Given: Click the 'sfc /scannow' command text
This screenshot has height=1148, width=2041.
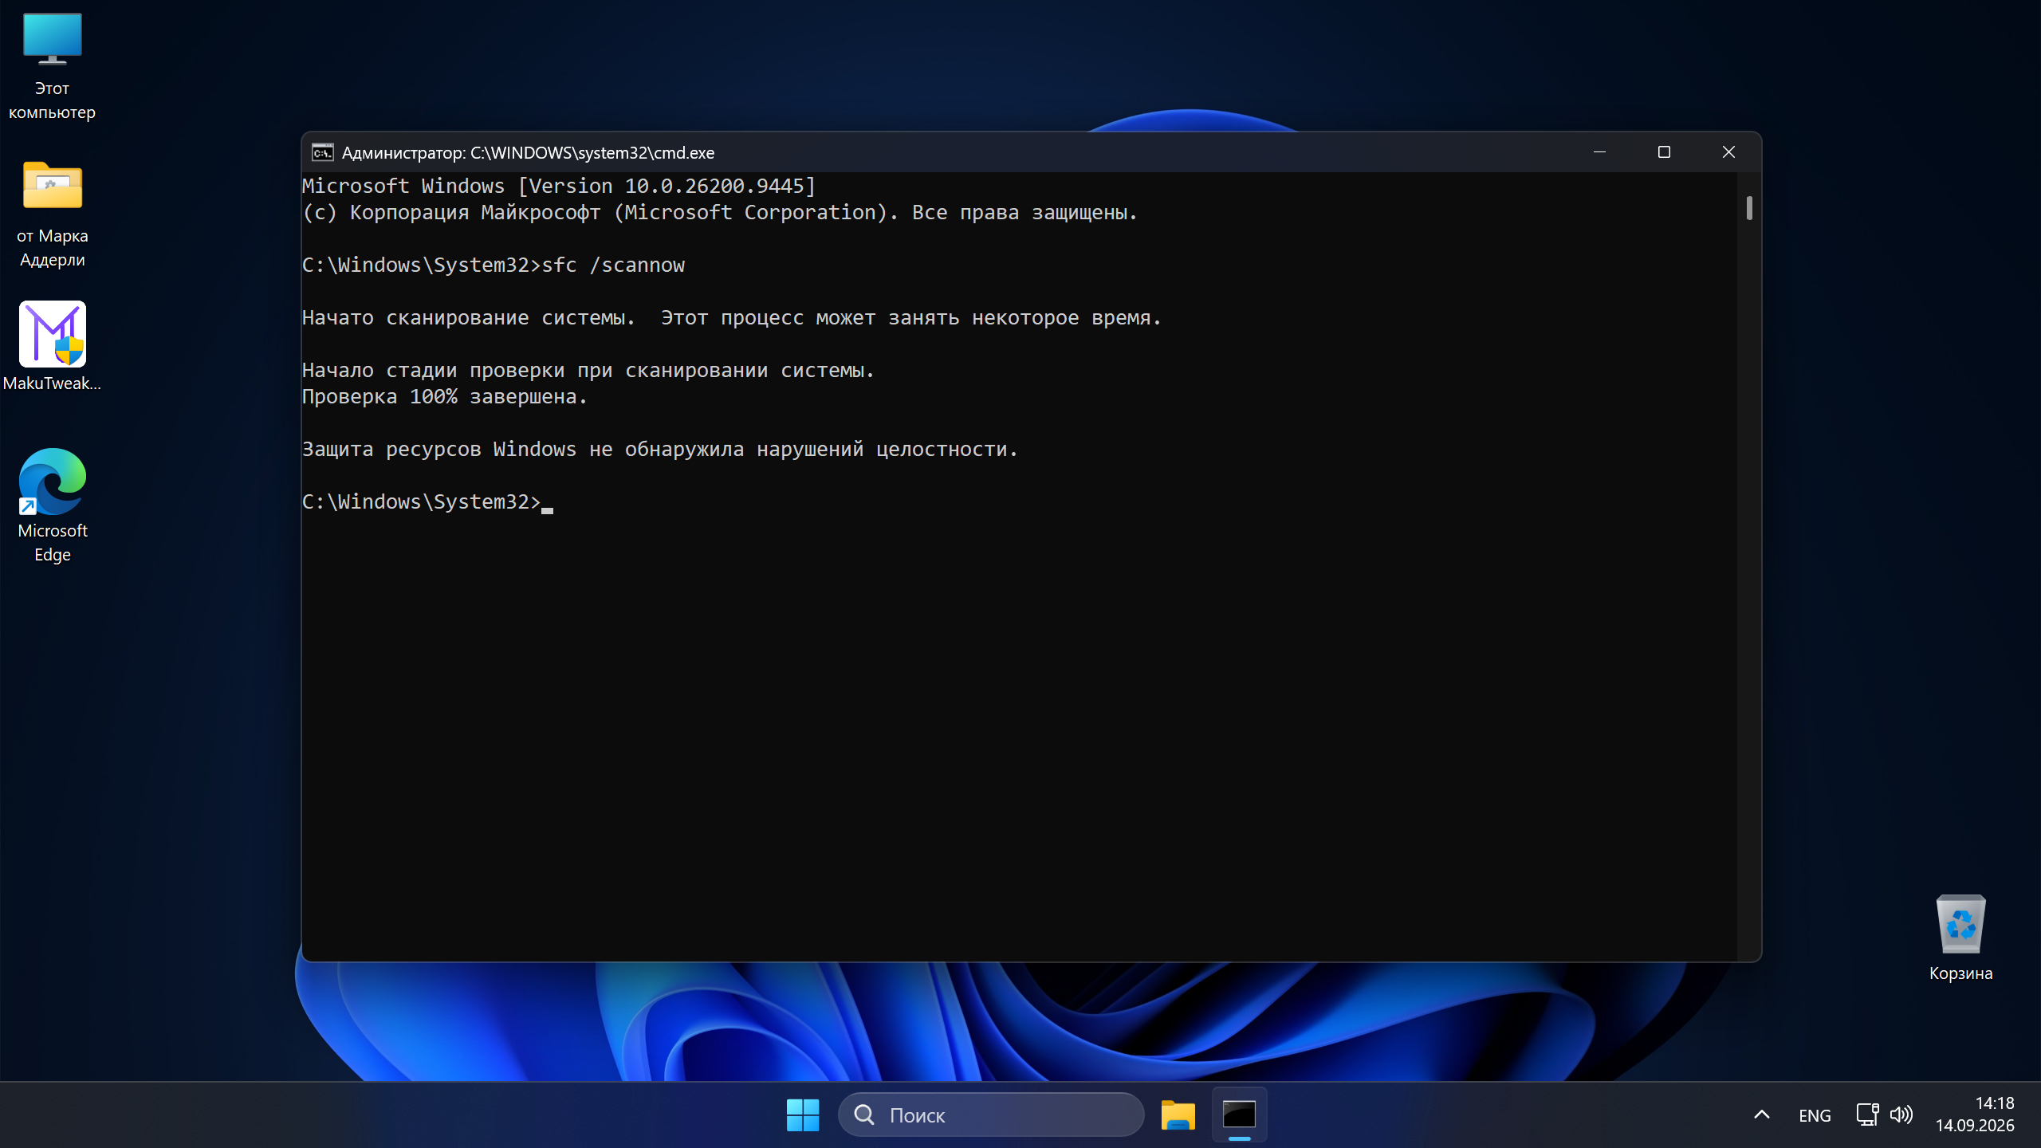Looking at the screenshot, I should coord(613,265).
